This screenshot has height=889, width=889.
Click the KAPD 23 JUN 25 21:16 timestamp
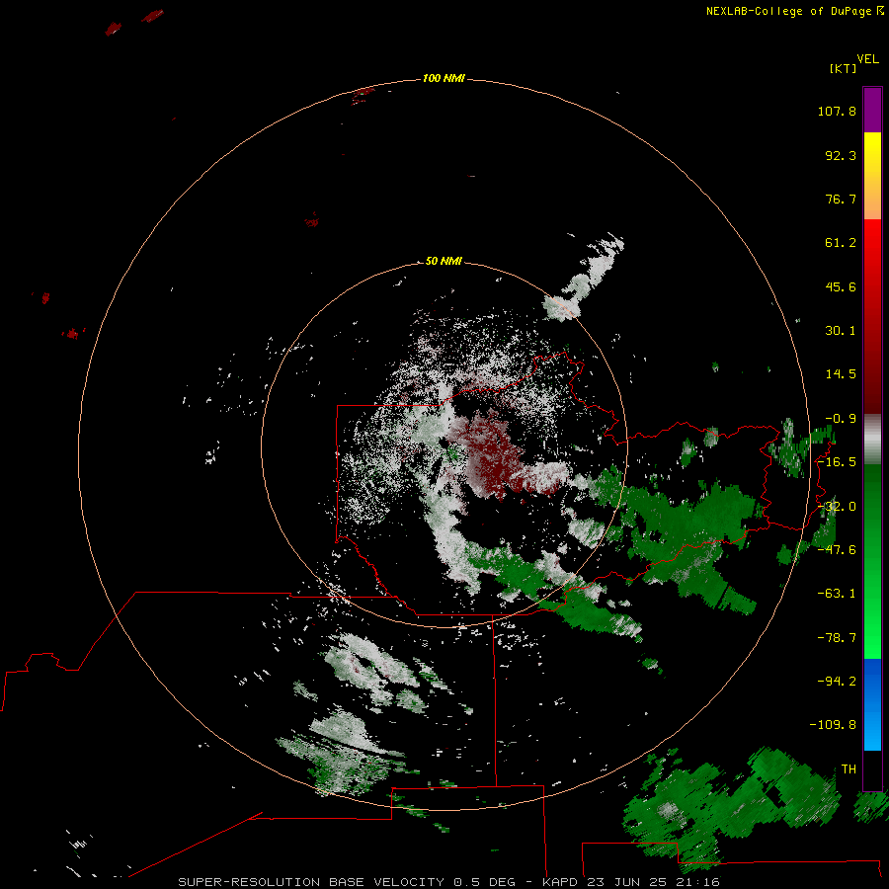click(631, 882)
